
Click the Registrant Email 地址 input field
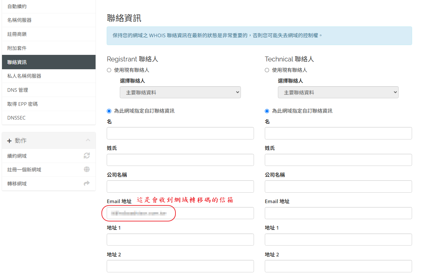pos(180,213)
